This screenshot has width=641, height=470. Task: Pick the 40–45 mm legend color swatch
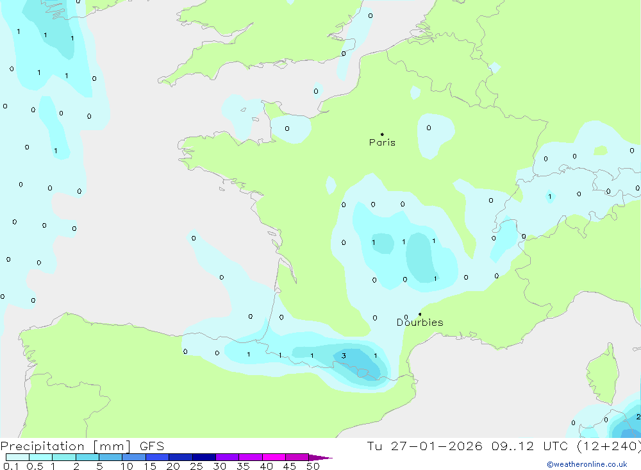tap(274, 457)
